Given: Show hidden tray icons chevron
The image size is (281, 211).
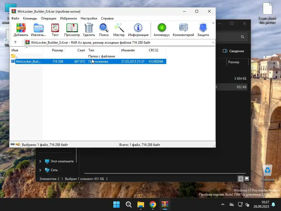Looking at the screenshot, I should click(x=223, y=204).
